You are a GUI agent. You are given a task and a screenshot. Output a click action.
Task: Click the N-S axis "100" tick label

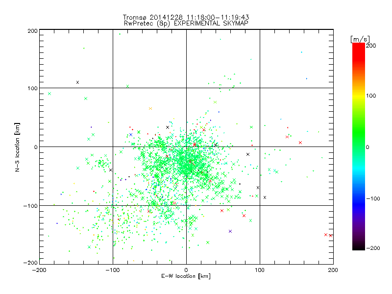coord(32,88)
